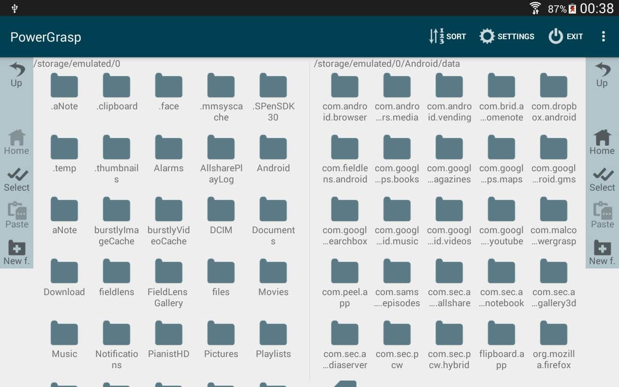
Task: Open the org.mozilla.firefox folder
Action: pos(554,345)
